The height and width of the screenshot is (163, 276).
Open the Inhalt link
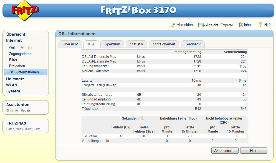pos(248,25)
